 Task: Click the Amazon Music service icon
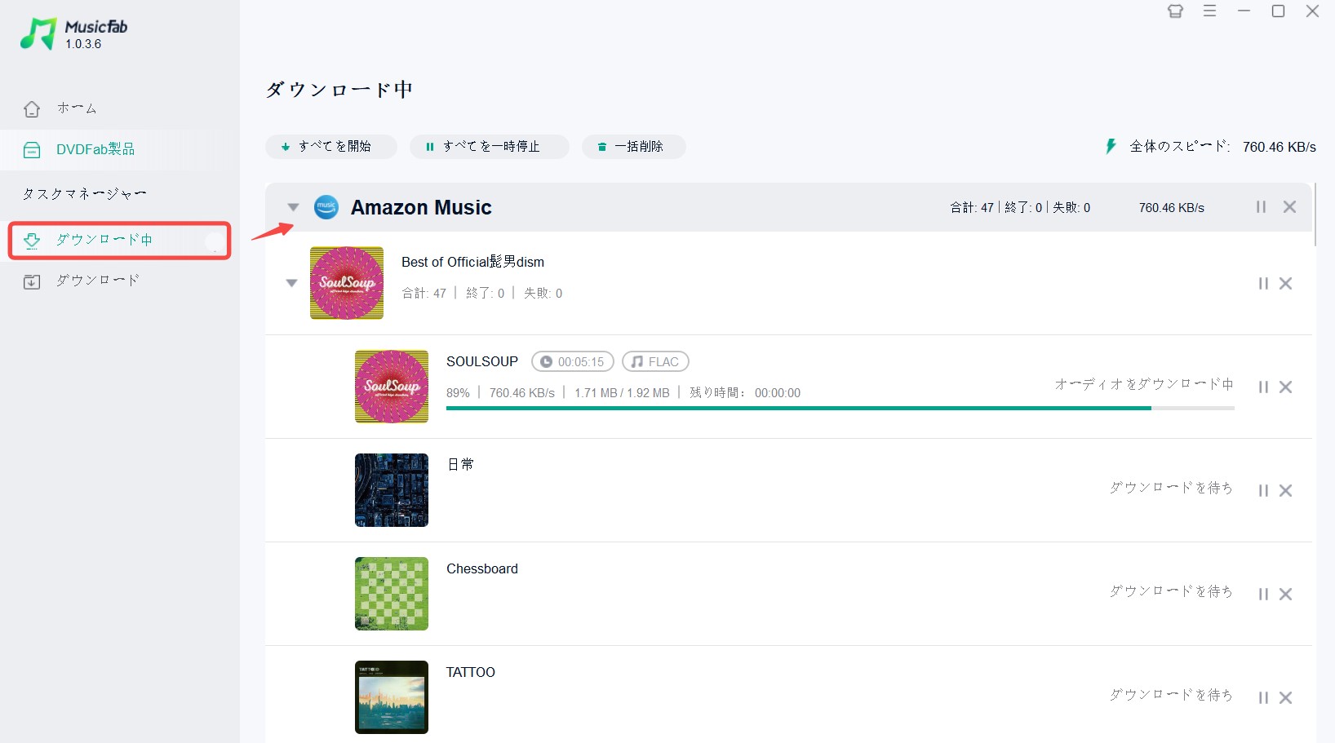point(326,207)
